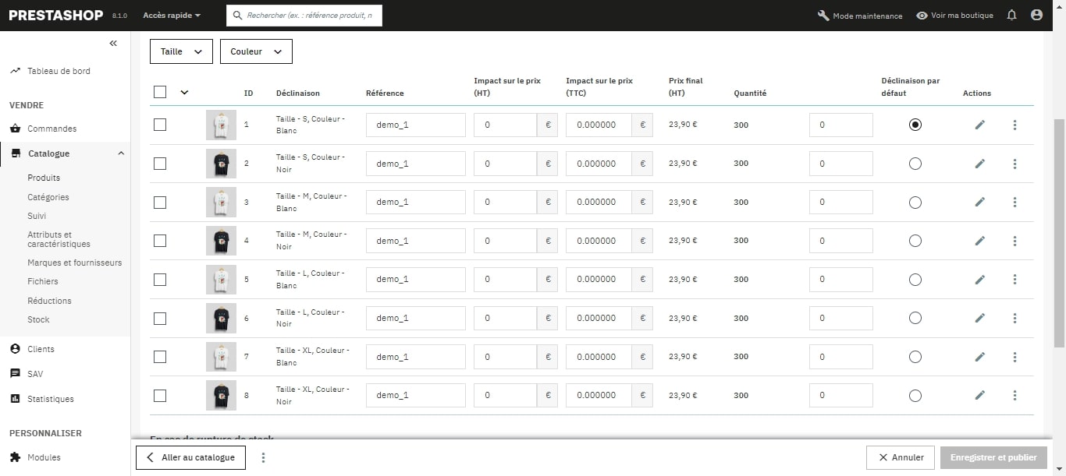Check the box for combination ID 1
1066x476 pixels.
[160, 125]
